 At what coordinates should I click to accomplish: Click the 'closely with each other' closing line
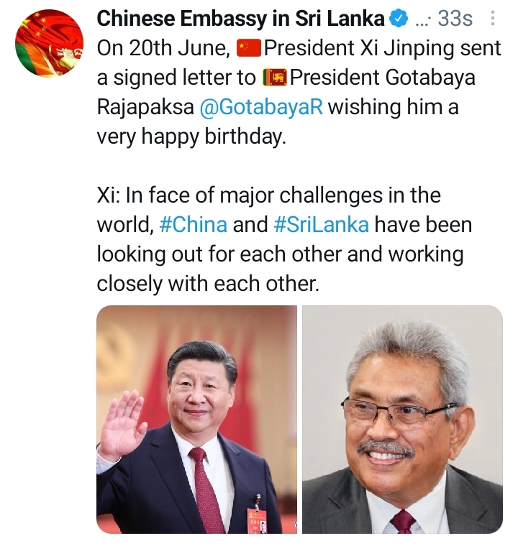[x=208, y=284]
